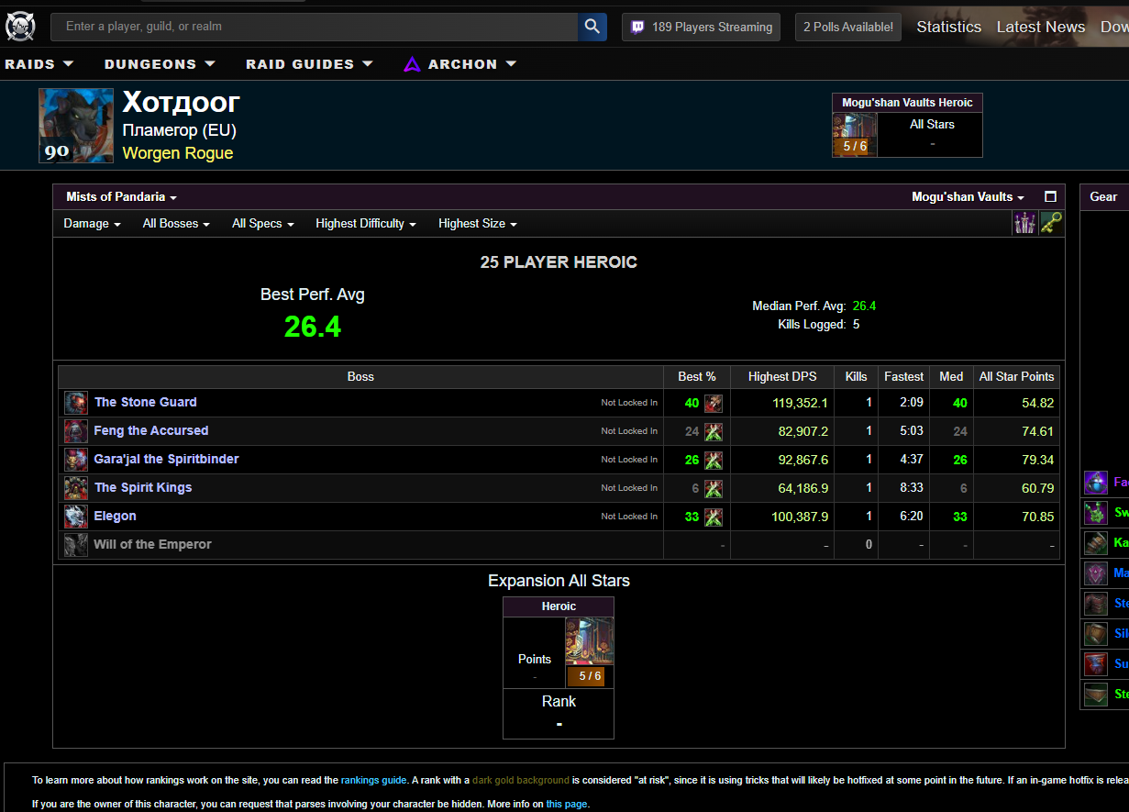Open the Dungeons navigation dropdown

click(160, 64)
